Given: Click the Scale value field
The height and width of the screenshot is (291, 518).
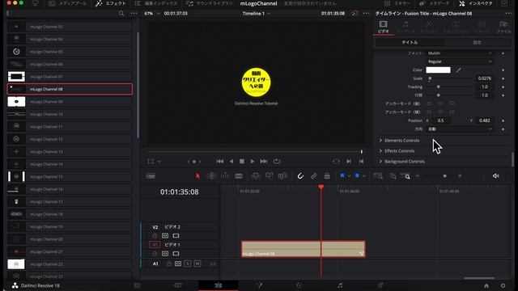Looking at the screenshot, I should tap(485, 78).
